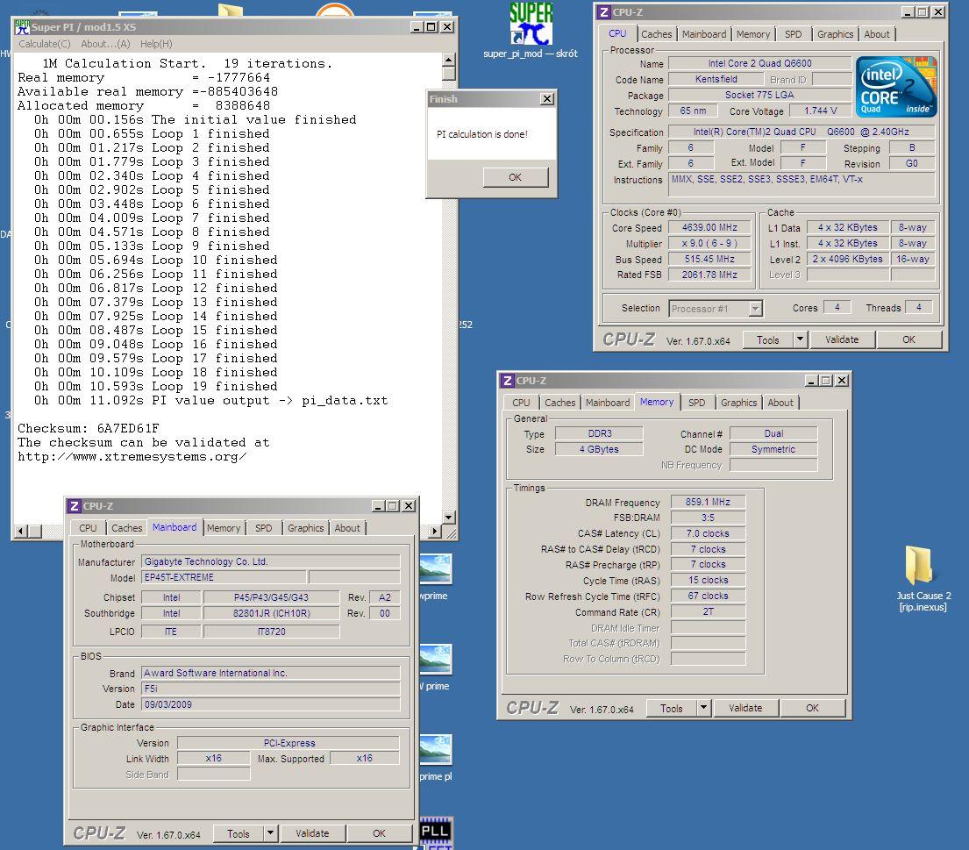
Task: Click BIOS date 09/03/2009 value
Action: 270,704
